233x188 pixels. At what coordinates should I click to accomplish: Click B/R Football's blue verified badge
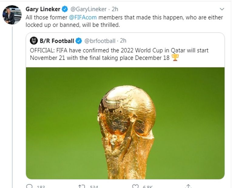79,41
